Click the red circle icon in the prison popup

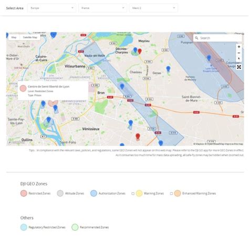pyautogui.click(x=23, y=88)
